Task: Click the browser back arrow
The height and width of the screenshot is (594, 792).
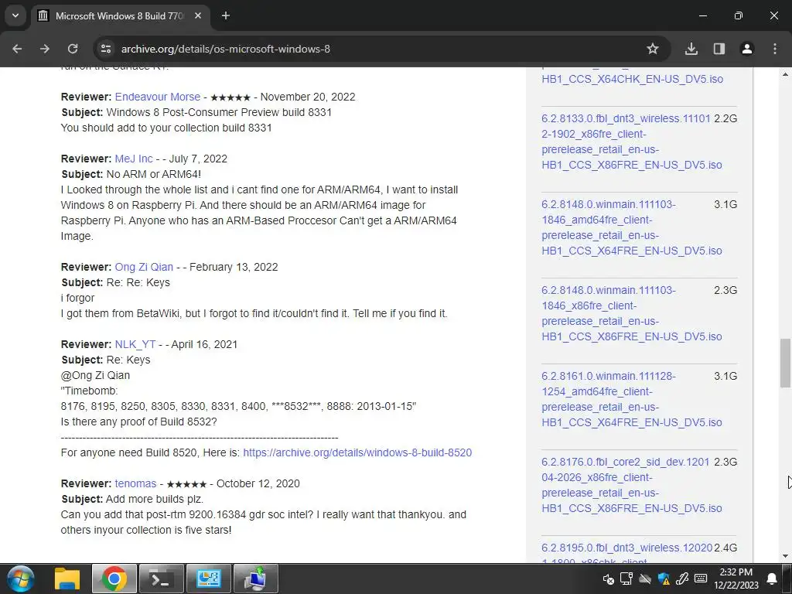Action: (x=17, y=49)
